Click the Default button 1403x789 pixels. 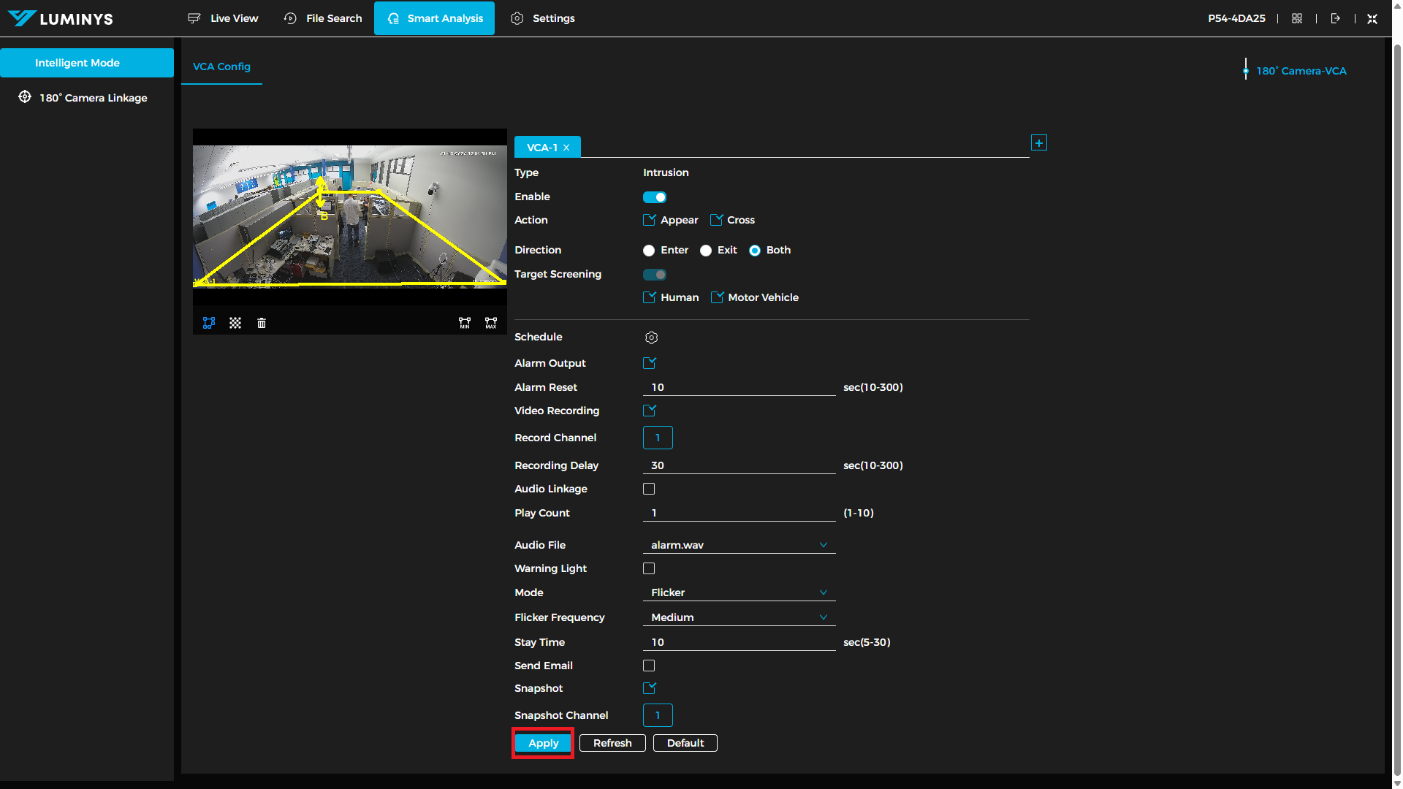(x=685, y=743)
